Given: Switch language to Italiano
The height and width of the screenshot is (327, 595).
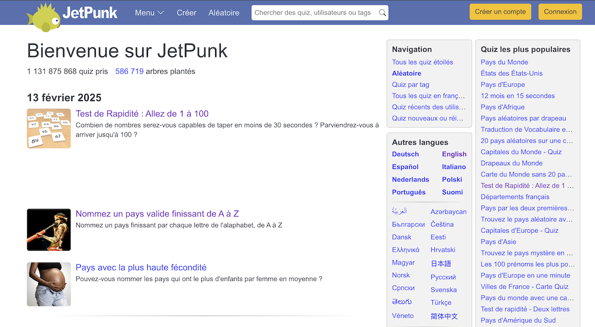Looking at the screenshot, I should point(454,167).
